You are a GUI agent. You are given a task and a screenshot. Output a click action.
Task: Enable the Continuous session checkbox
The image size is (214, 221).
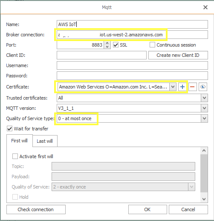152,45
